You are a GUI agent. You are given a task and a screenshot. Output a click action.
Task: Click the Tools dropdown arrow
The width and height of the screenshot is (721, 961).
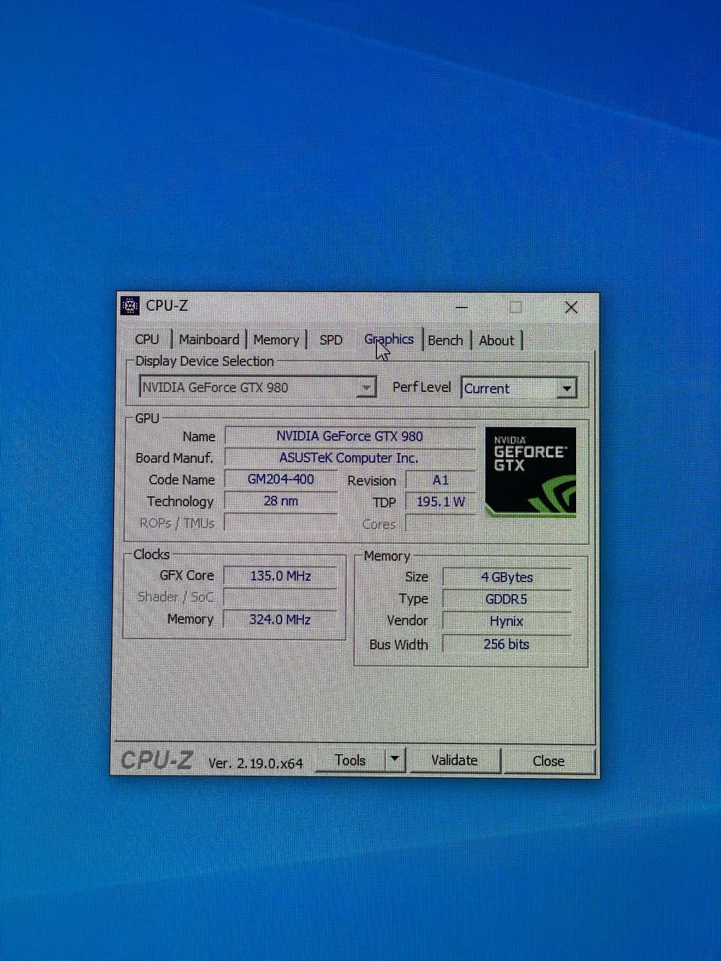point(395,760)
